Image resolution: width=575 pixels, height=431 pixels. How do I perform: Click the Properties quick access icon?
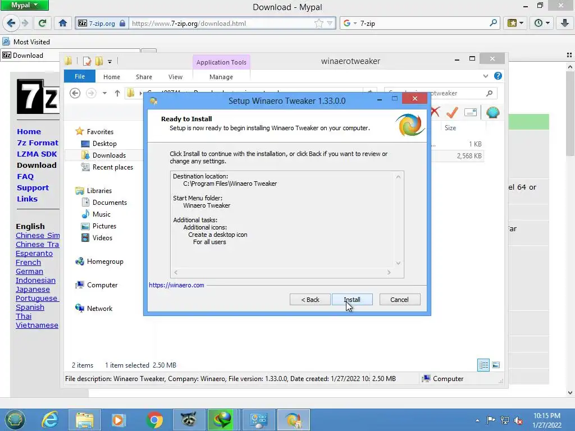87,61
